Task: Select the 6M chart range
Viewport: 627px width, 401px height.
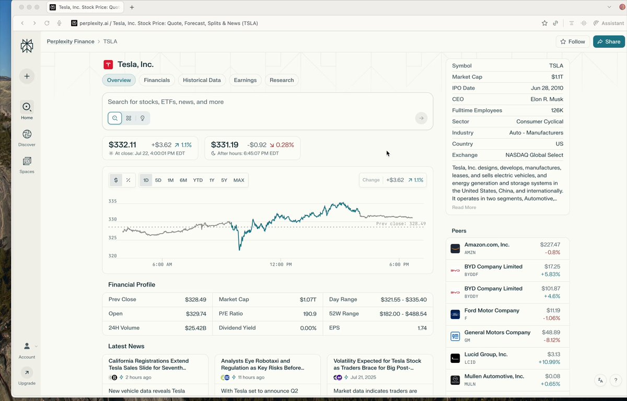Action: [x=183, y=180]
